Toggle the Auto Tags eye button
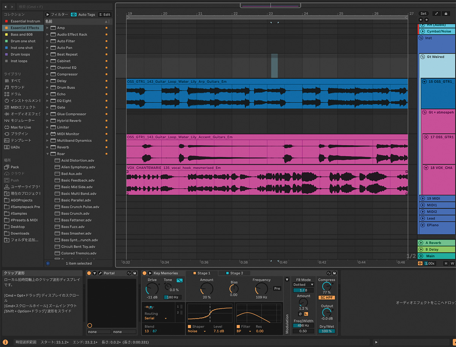Viewport: 456px width, 347px height. pos(74,14)
